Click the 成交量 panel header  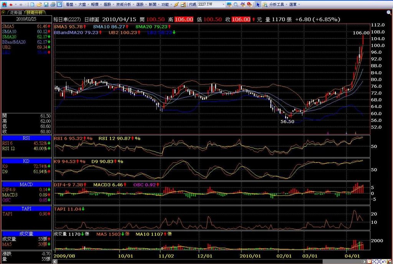tap(26, 234)
